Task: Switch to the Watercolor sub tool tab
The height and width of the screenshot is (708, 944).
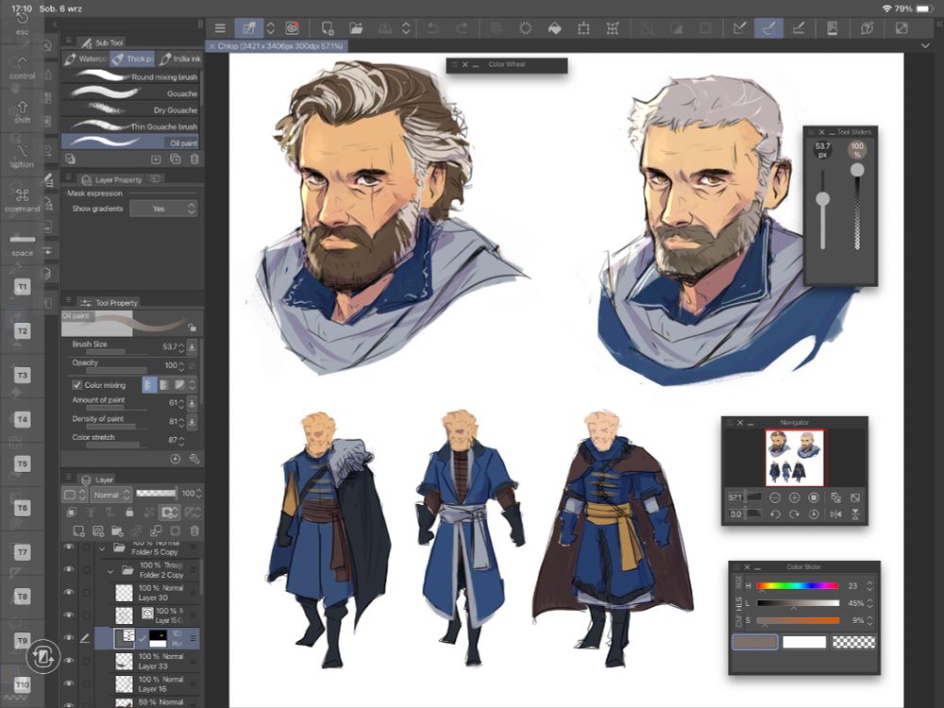Action: [x=85, y=59]
